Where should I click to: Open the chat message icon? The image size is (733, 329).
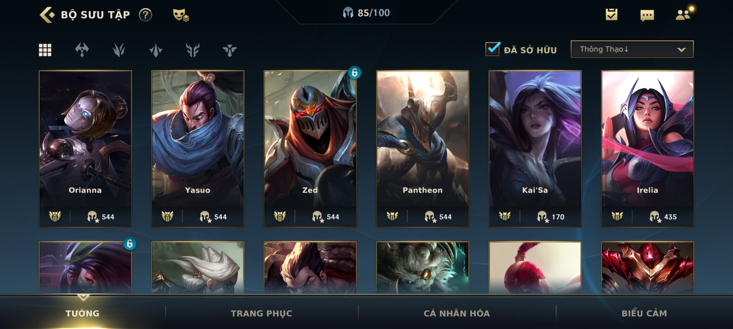[x=647, y=15]
